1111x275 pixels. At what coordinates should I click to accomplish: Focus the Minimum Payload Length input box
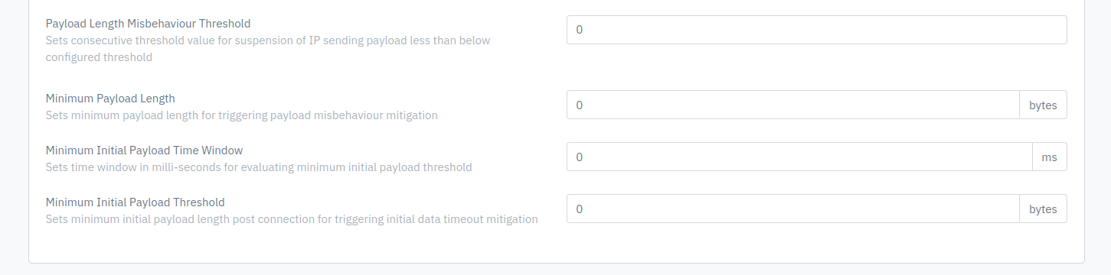coord(792,105)
